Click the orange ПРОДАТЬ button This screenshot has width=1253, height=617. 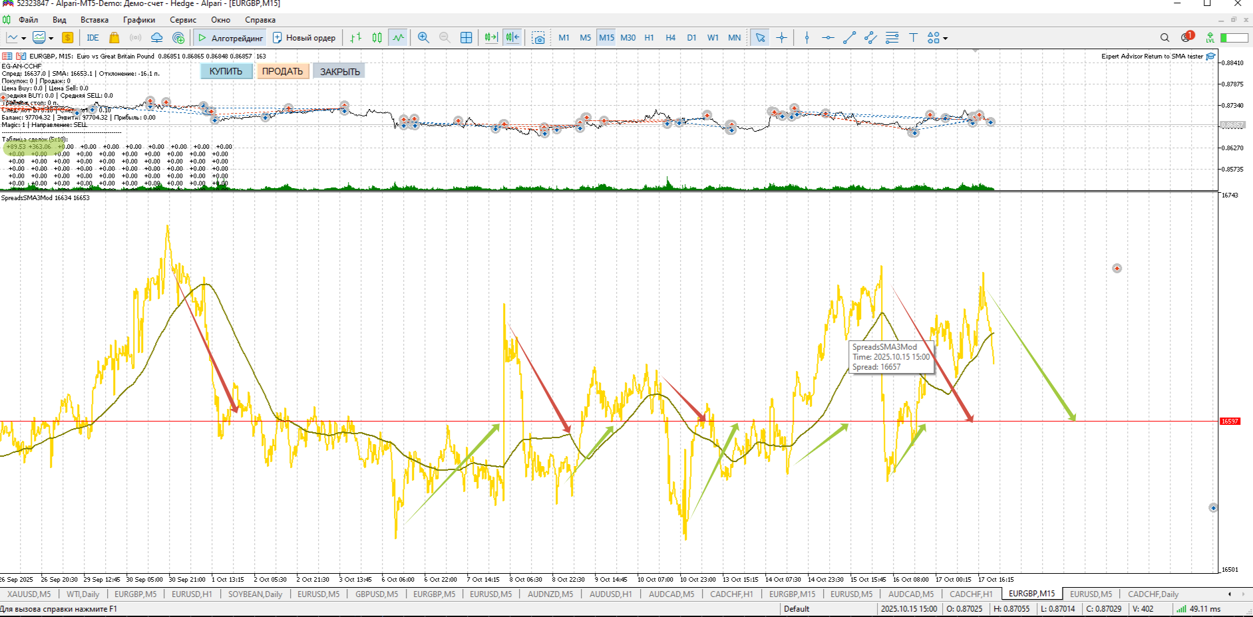pos(282,71)
